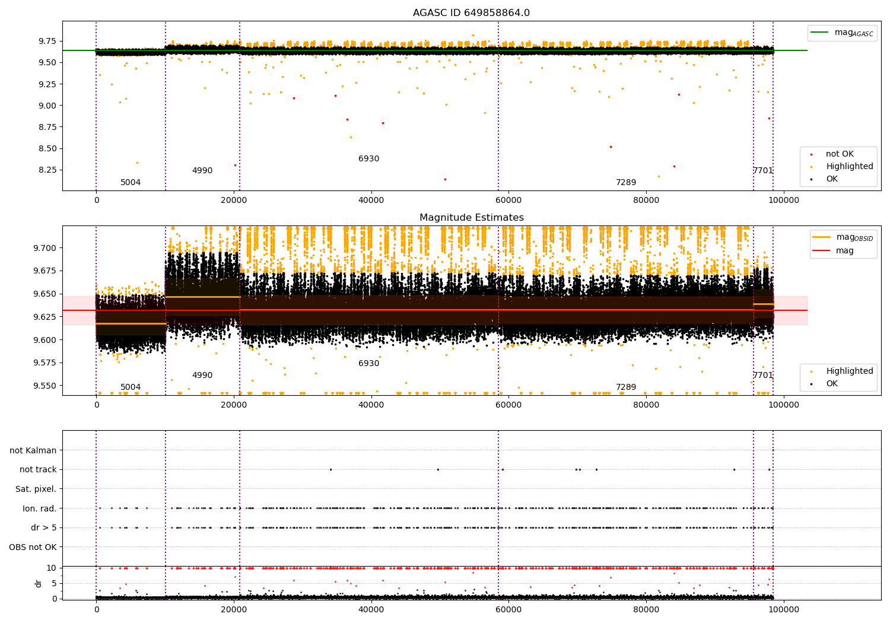The height and width of the screenshot is (623, 890).
Task: Click the 'Ion. rad.' row label
Action: [40, 508]
